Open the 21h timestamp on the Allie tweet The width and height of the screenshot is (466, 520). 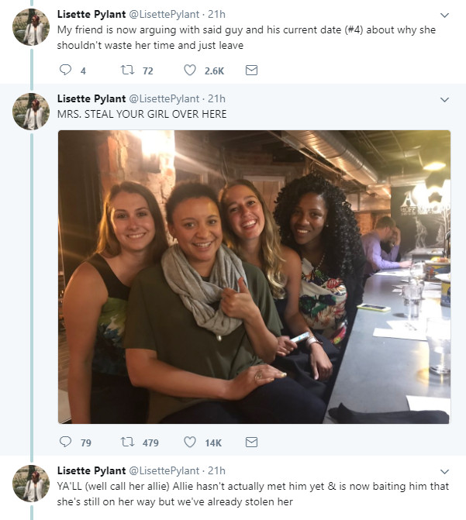pyautogui.click(x=217, y=471)
